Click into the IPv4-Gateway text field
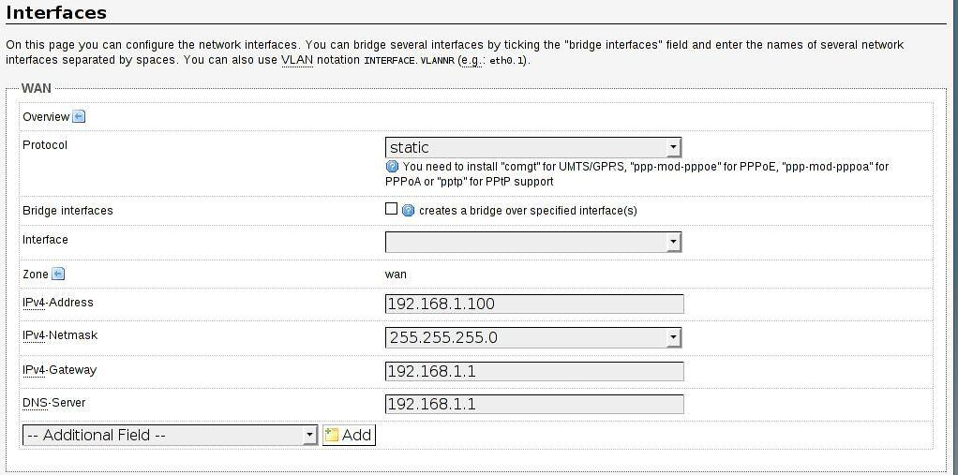This screenshot has height=475, width=958. [534, 371]
